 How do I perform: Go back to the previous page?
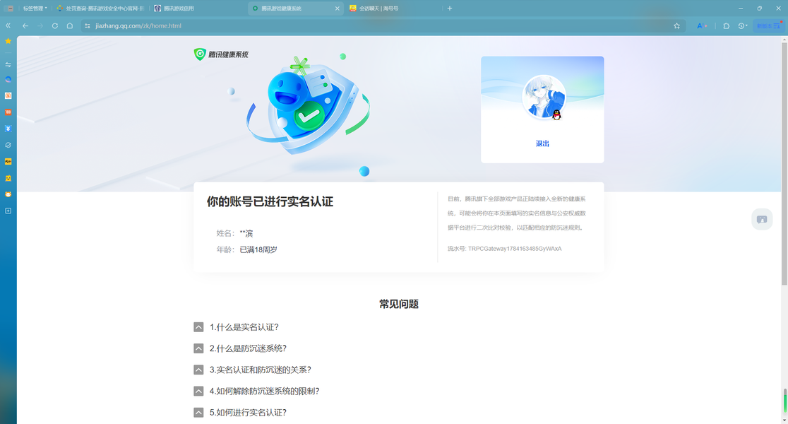(x=25, y=25)
